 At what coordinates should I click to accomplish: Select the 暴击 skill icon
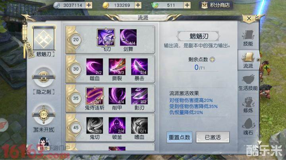click(x=139, y=67)
